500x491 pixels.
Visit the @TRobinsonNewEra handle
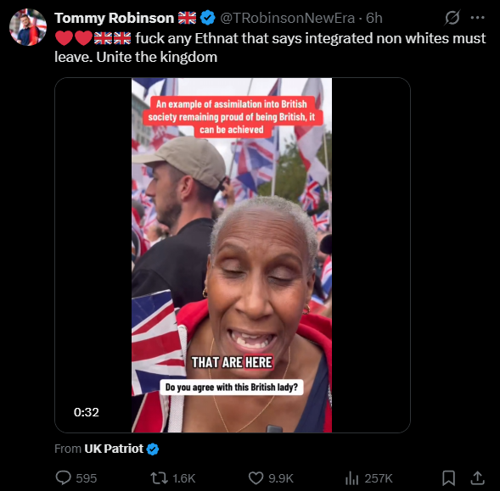287,18
